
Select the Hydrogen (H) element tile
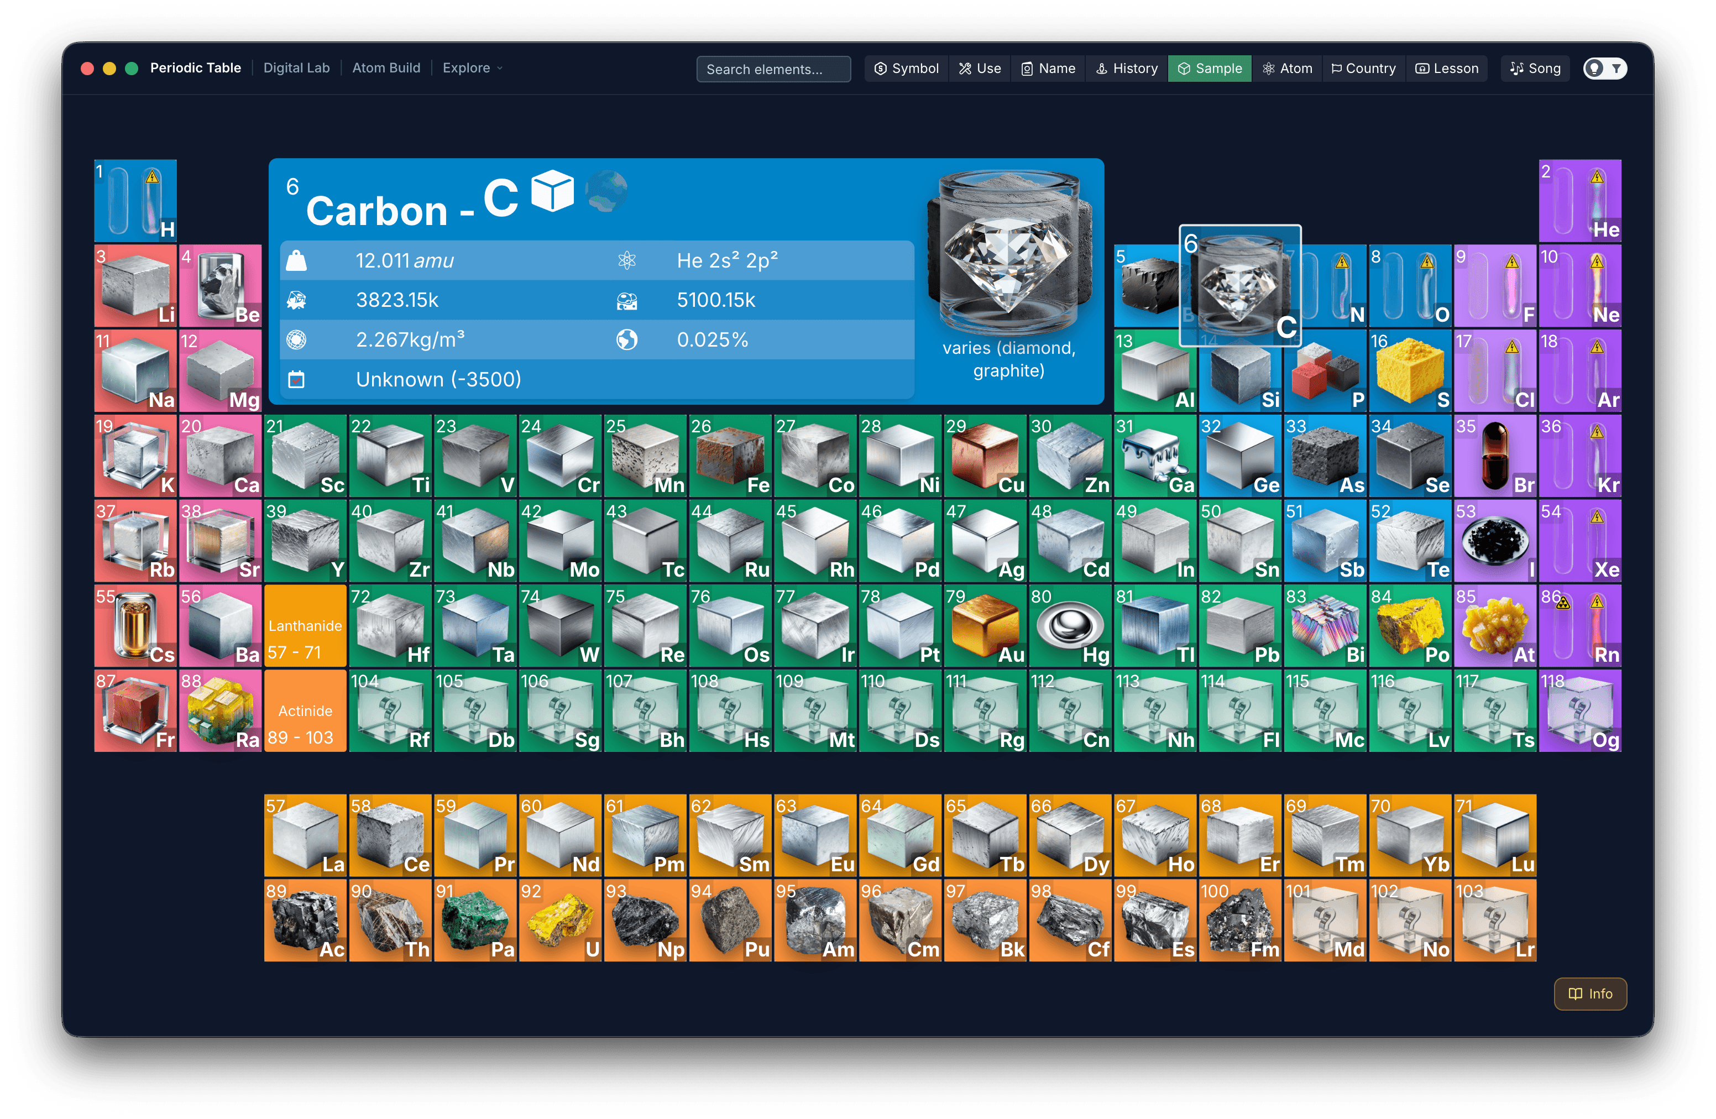pyautogui.click(x=135, y=201)
